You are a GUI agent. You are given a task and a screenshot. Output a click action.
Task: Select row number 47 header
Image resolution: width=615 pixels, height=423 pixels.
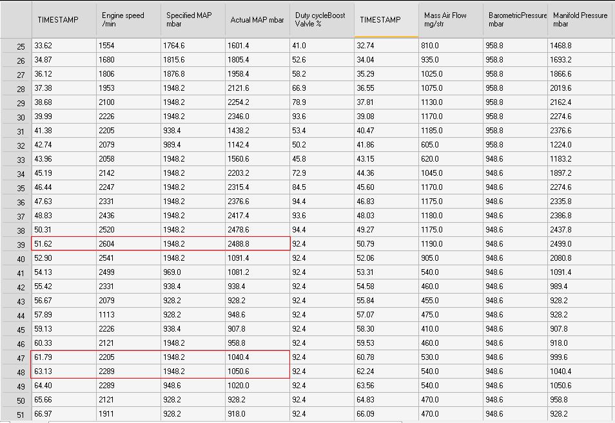tap(16, 358)
